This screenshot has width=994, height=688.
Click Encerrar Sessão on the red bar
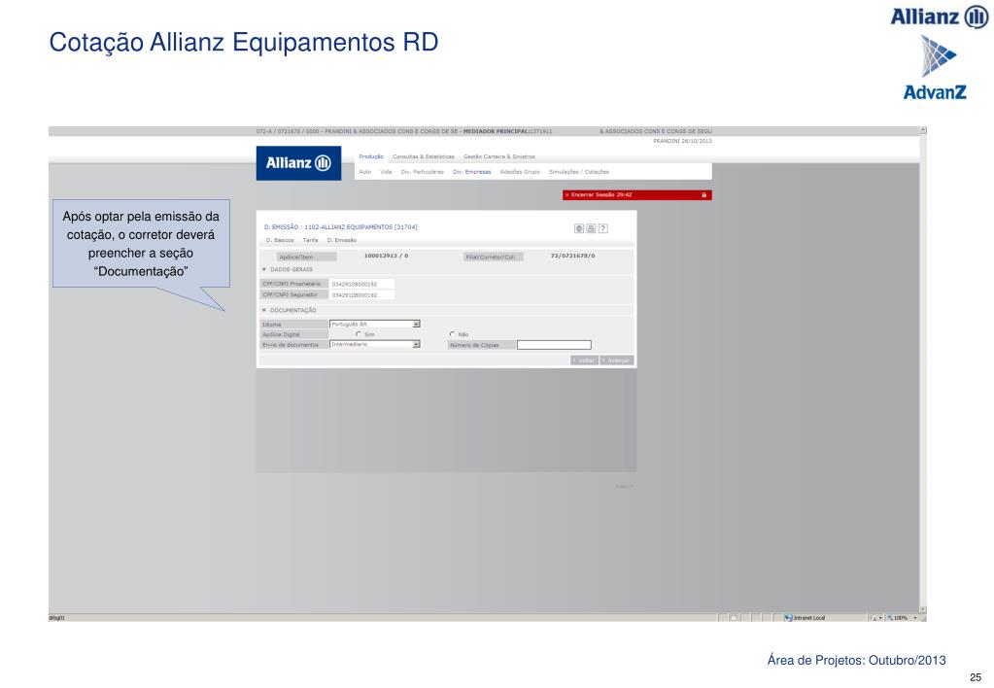click(x=599, y=194)
